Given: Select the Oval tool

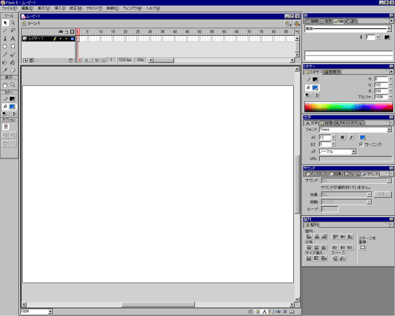Looking at the screenshot, I should [5, 46].
